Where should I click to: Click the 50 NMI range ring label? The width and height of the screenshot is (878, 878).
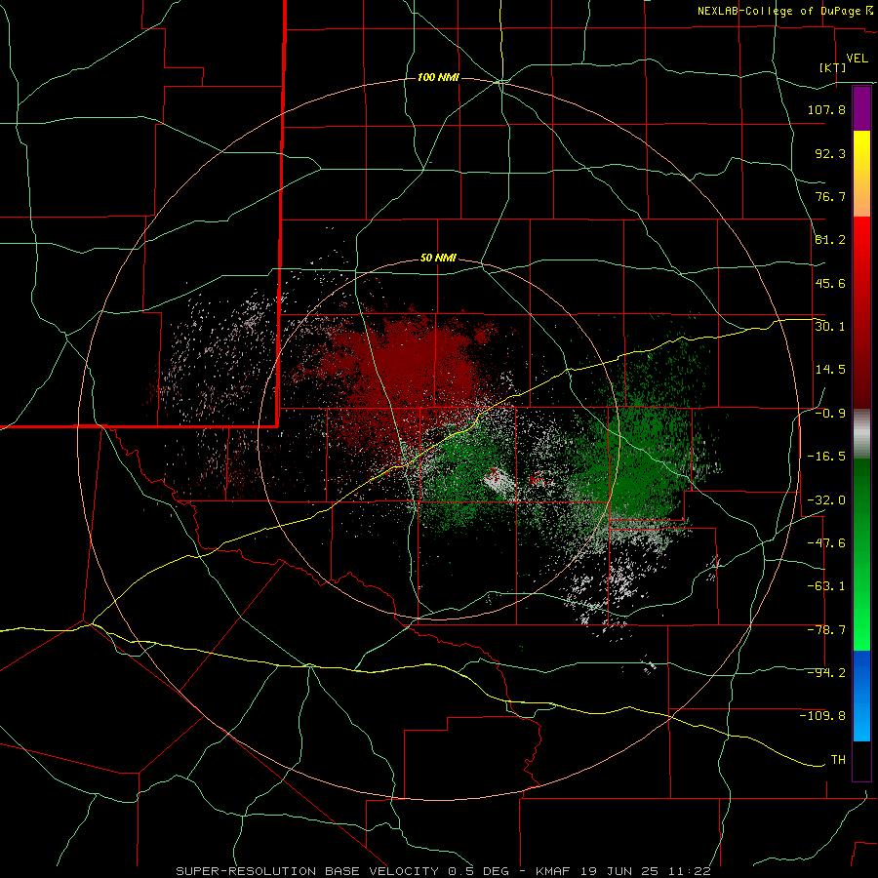[x=438, y=258]
